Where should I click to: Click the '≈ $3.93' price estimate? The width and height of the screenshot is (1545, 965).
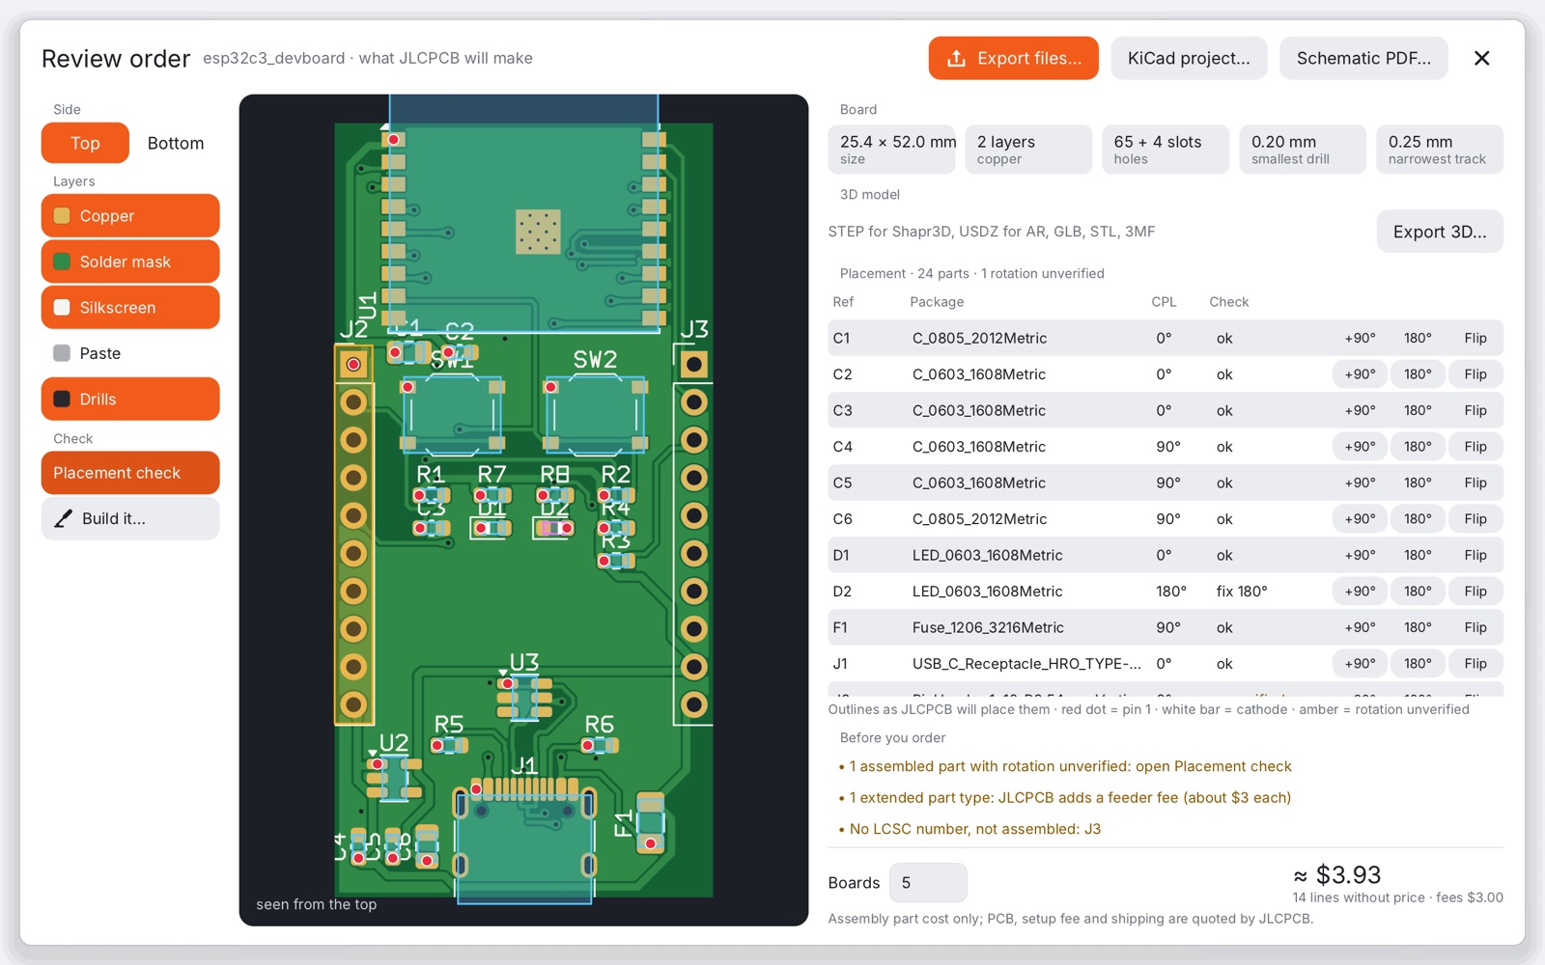pos(1336,875)
